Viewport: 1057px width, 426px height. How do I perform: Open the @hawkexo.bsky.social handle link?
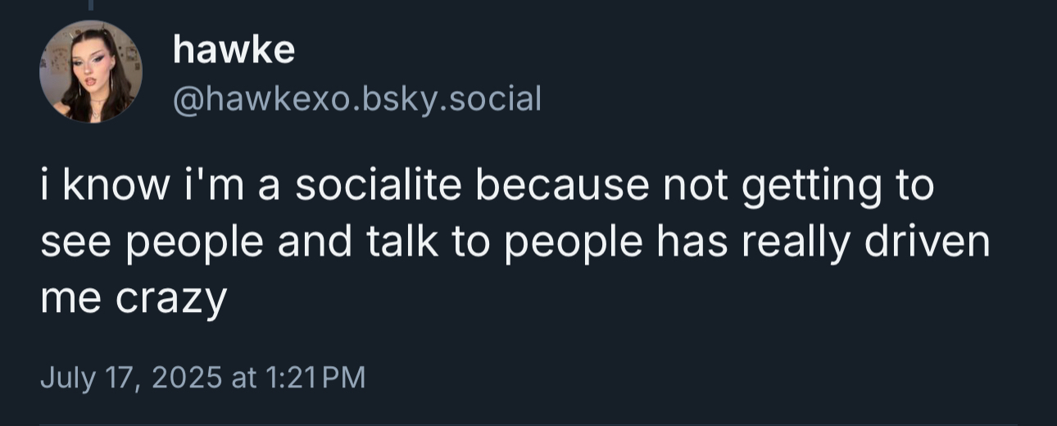click(x=356, y=99)
